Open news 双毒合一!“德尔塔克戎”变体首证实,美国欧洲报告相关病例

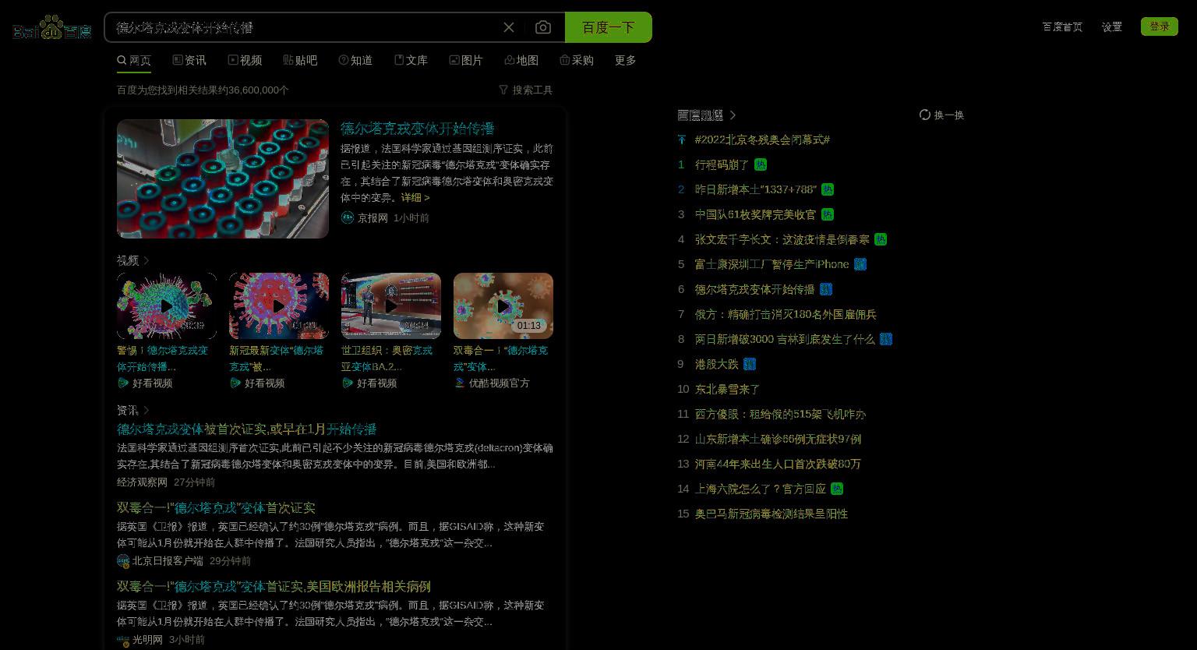point(274,586)
